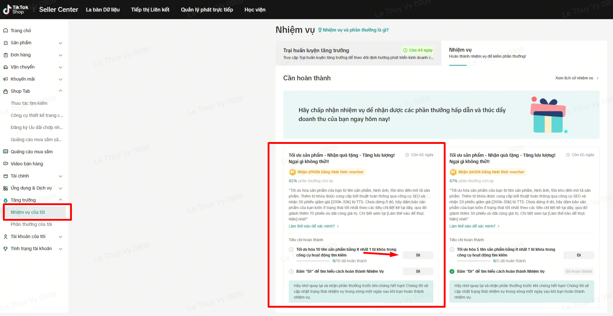The width and height of the screenshot is (613, 316).
Task: Click the Cần hoàn thành heading
Action: coord(307,78)
